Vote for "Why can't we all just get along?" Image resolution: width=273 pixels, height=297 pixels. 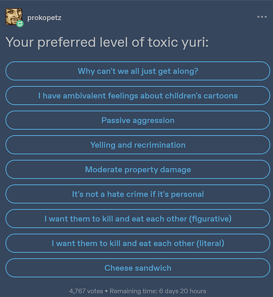(x=138, y=71)
